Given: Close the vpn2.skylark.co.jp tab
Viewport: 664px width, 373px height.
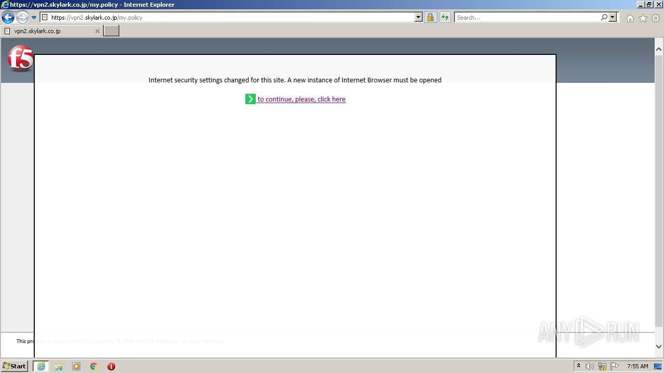Looking at the screenshot, I should click(97, 31).
